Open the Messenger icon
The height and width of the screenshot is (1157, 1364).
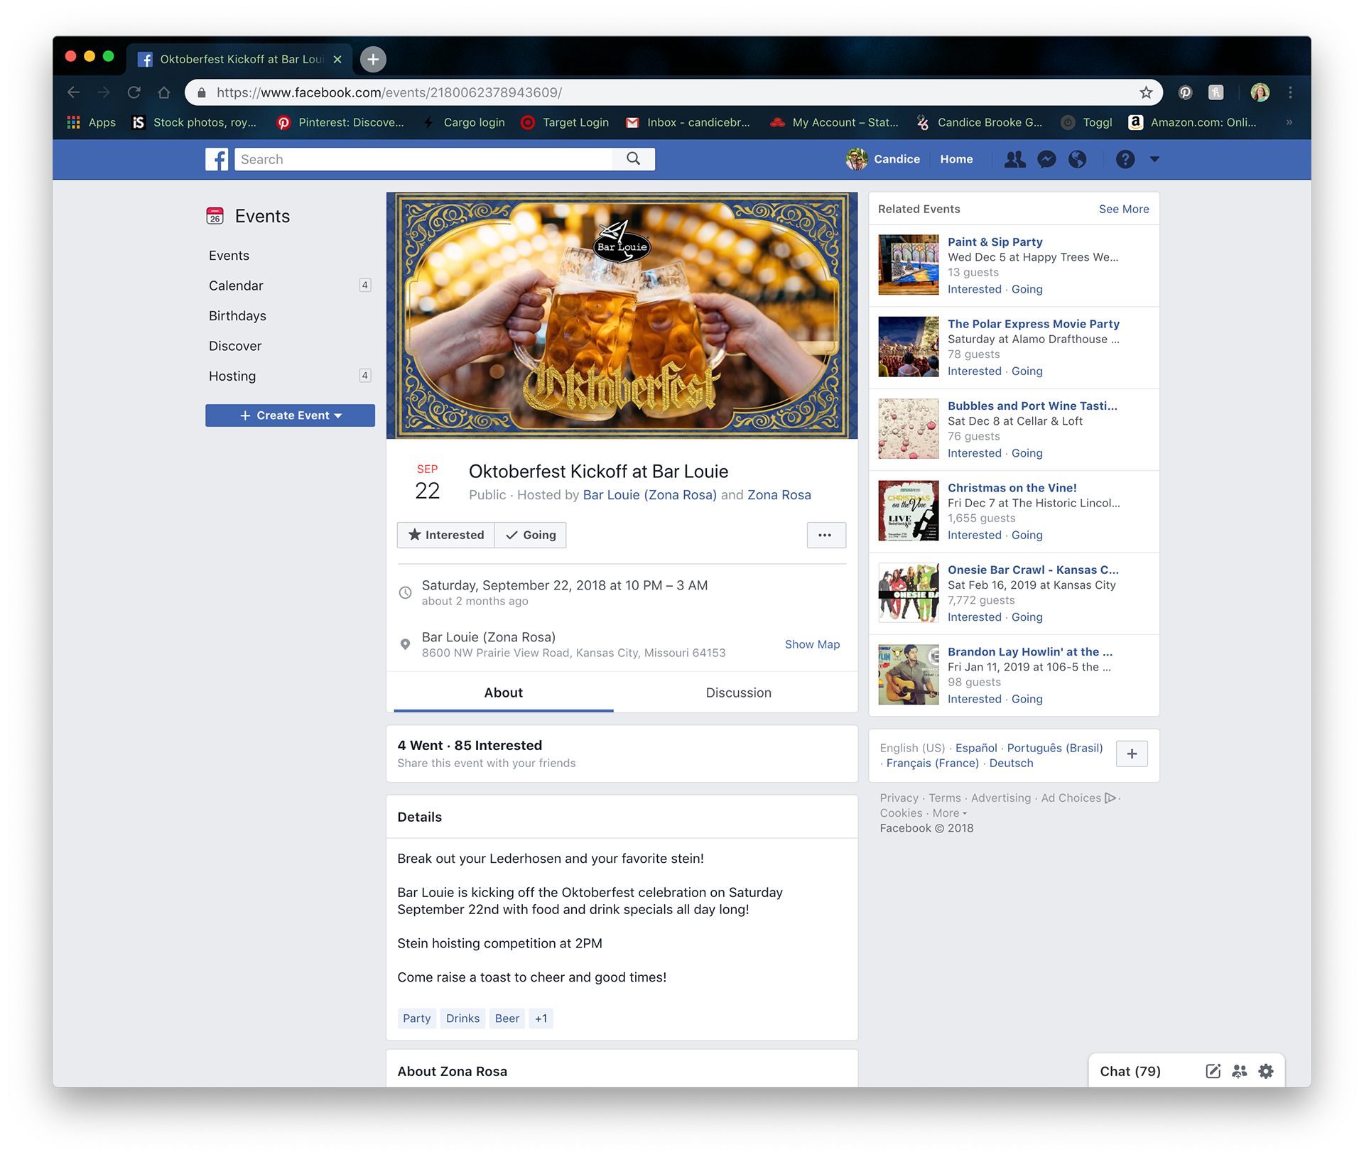(x=1046, y=159)
